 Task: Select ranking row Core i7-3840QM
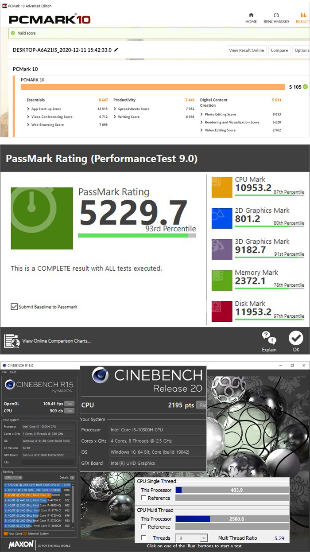pos(37,526)
